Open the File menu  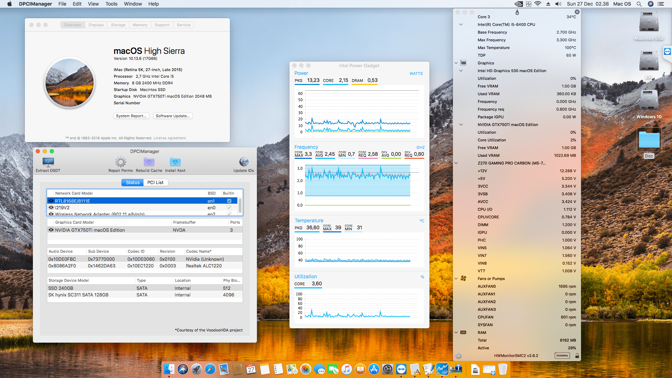coord(62,4)
